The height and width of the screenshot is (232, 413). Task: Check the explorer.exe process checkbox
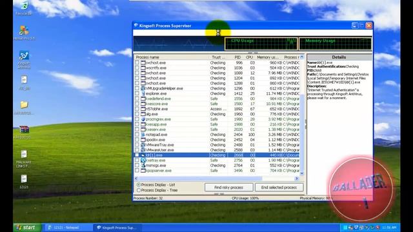coord(137,93)
